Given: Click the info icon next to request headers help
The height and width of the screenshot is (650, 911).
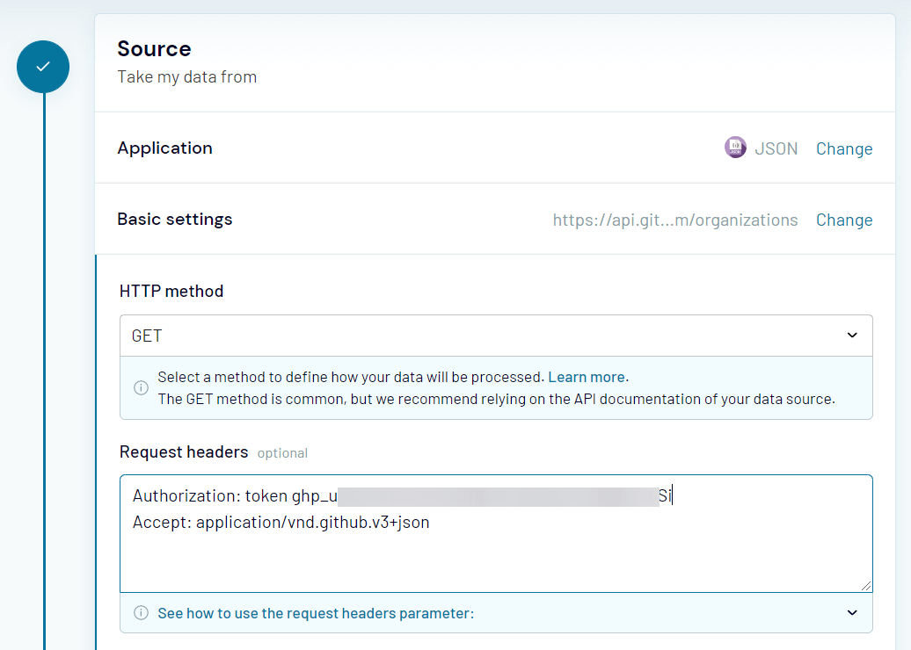Looking at the screenshot, I should 141,612.
